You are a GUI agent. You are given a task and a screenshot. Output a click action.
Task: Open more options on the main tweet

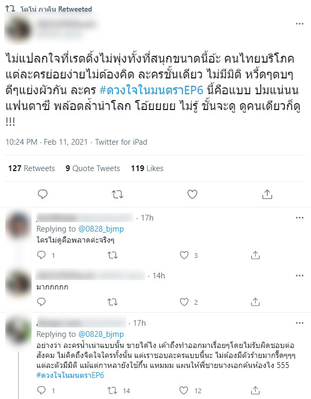[299, 24]
